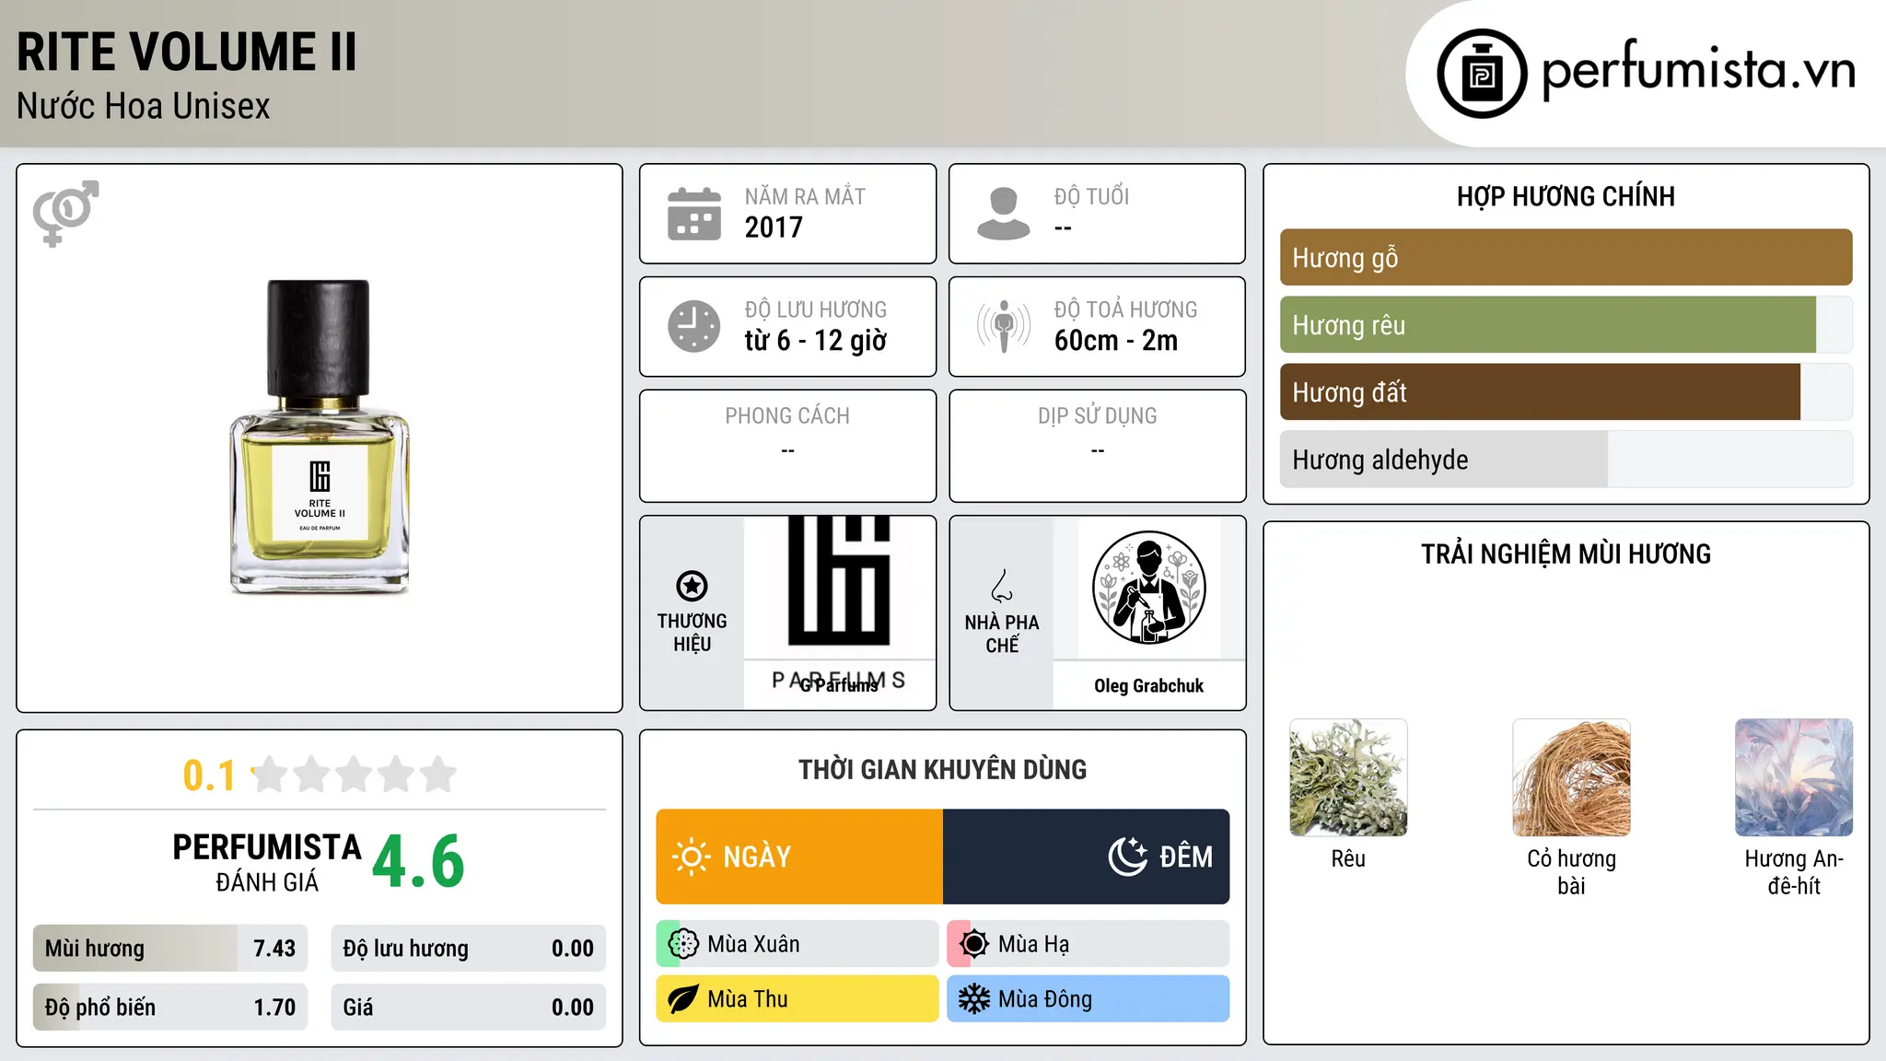Click the Hợp hương chính heading
This screenshot has height=1061, width=1886.
(x=1566, y=197)
